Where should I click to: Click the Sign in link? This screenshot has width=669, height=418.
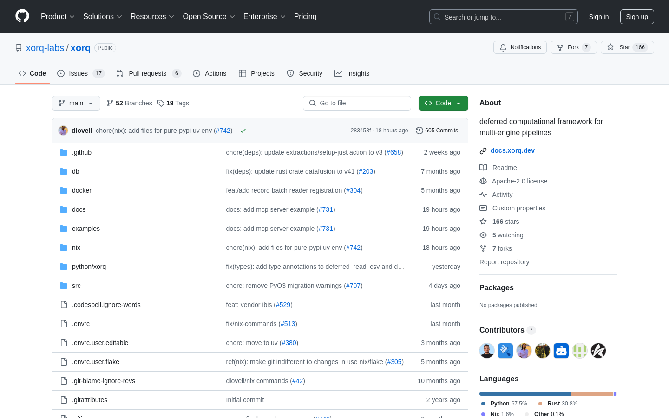pos(599,17)
